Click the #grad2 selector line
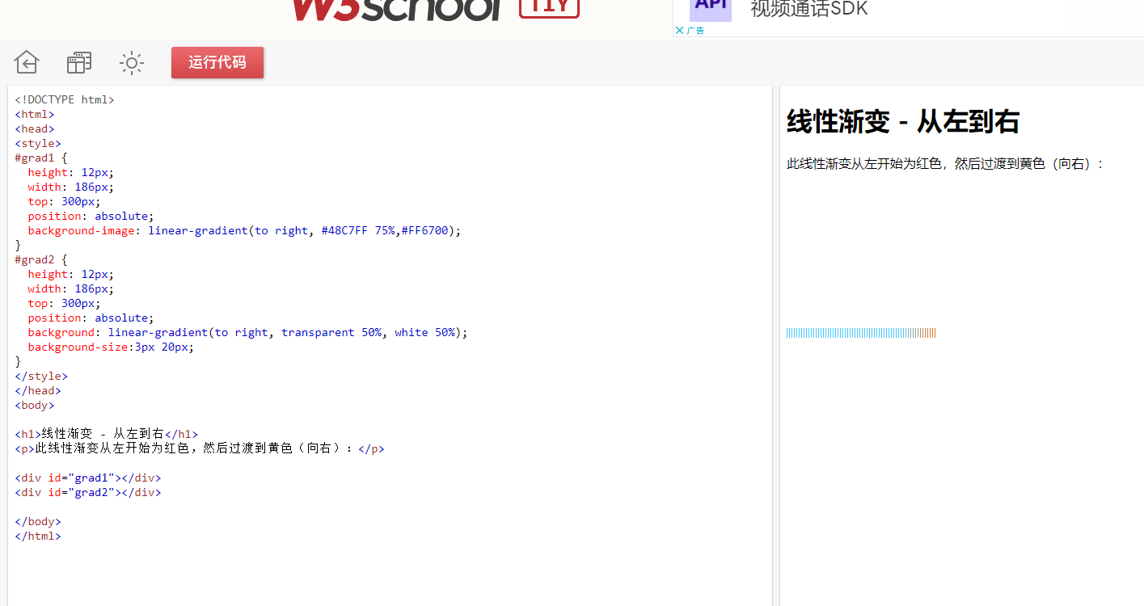The image size is (1144, 606). tap(41, 259)
